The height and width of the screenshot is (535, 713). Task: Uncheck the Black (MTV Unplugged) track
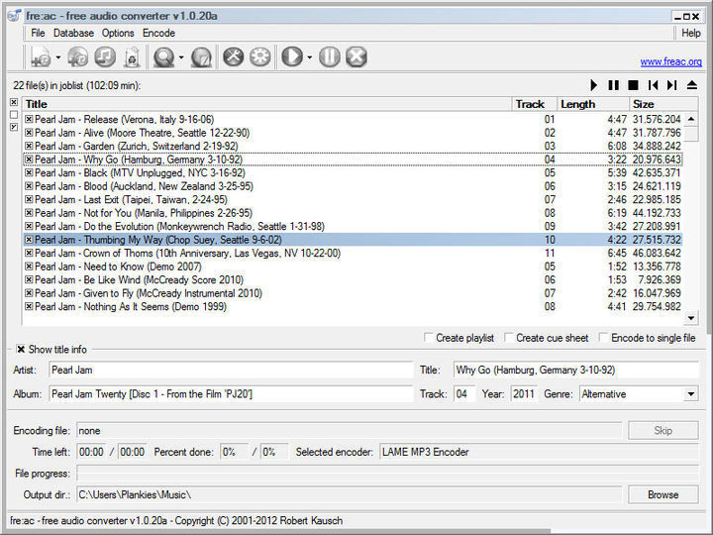pos(29,172)
